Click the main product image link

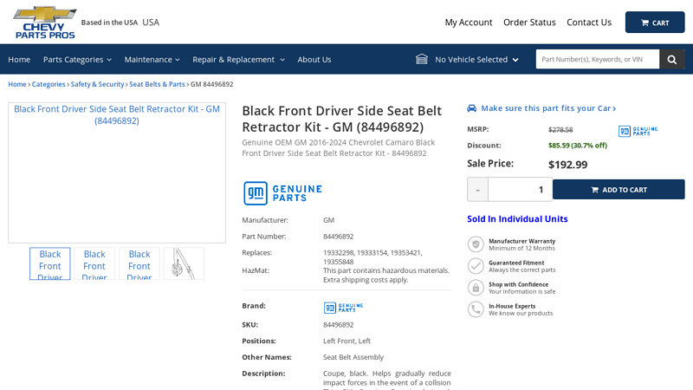117,172
